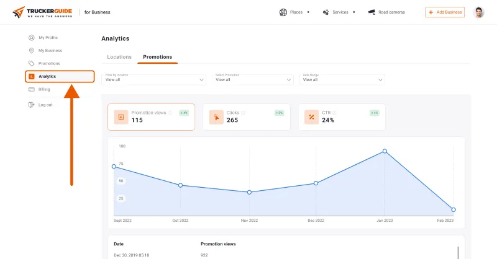
Task: Click the info icon beside Promotion views
Action: 170,113
